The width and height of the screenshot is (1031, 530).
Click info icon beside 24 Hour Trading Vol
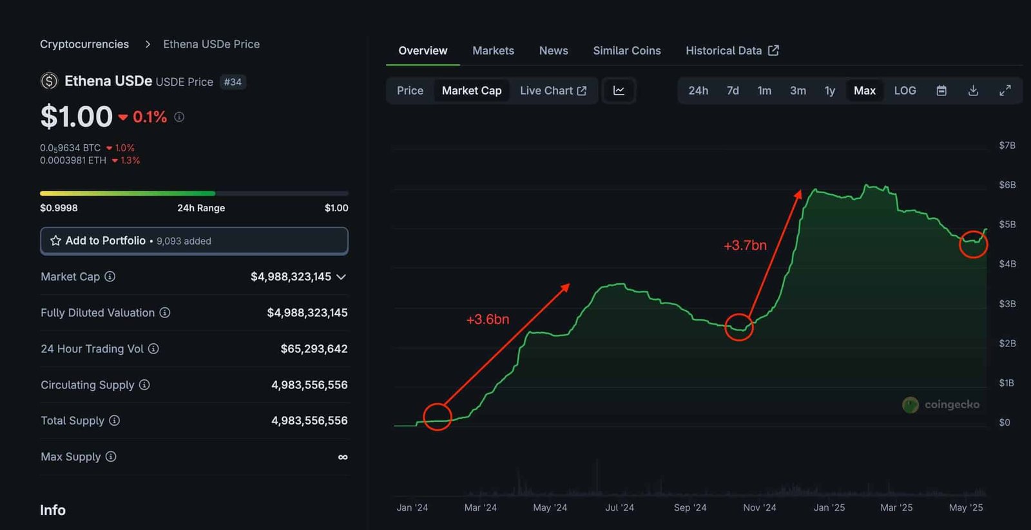coord(153,348)
